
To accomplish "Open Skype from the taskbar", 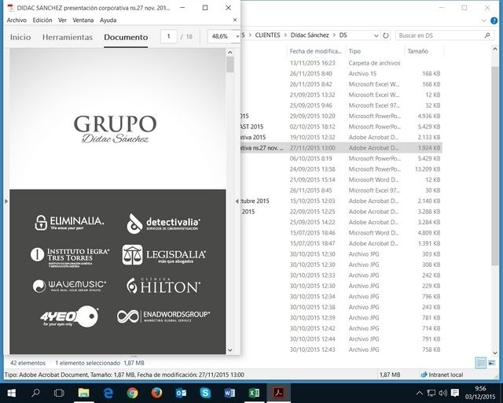I will [205, 392].
